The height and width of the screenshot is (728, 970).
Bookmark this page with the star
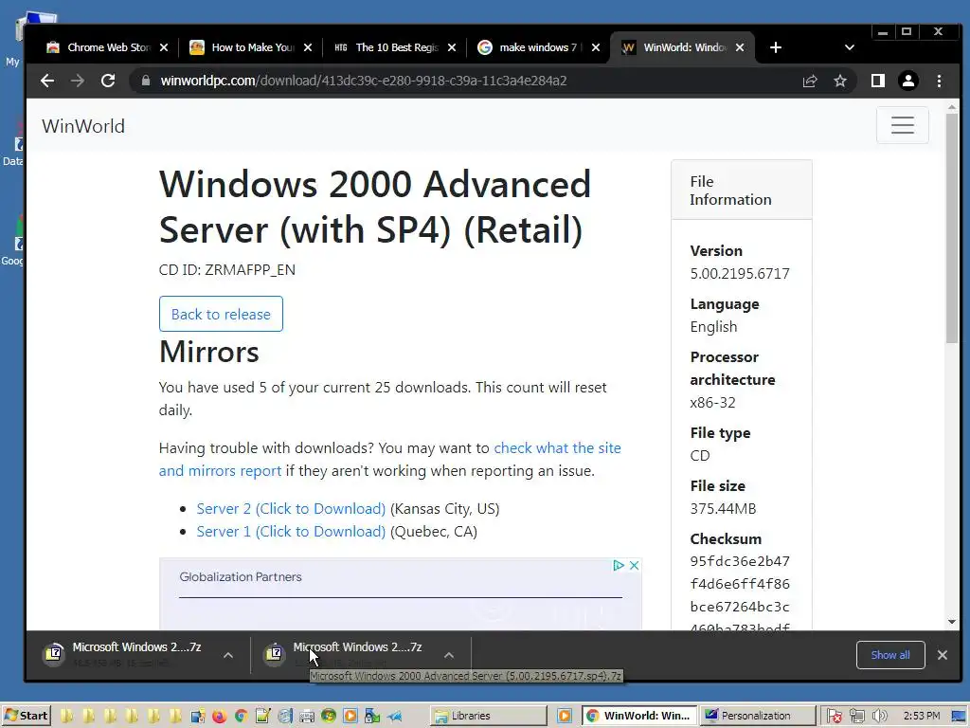pos(840,81)
